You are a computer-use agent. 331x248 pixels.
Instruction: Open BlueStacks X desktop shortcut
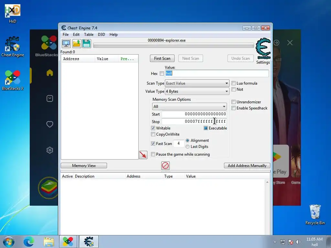tap(13, 80)
